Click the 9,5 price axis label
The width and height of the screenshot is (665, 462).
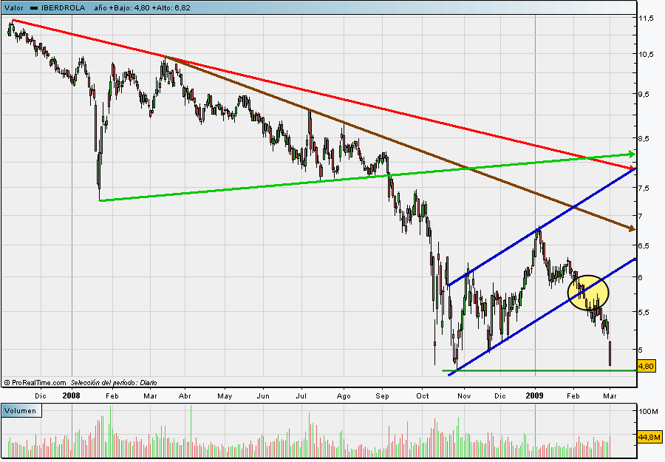[x=644, y=94]
